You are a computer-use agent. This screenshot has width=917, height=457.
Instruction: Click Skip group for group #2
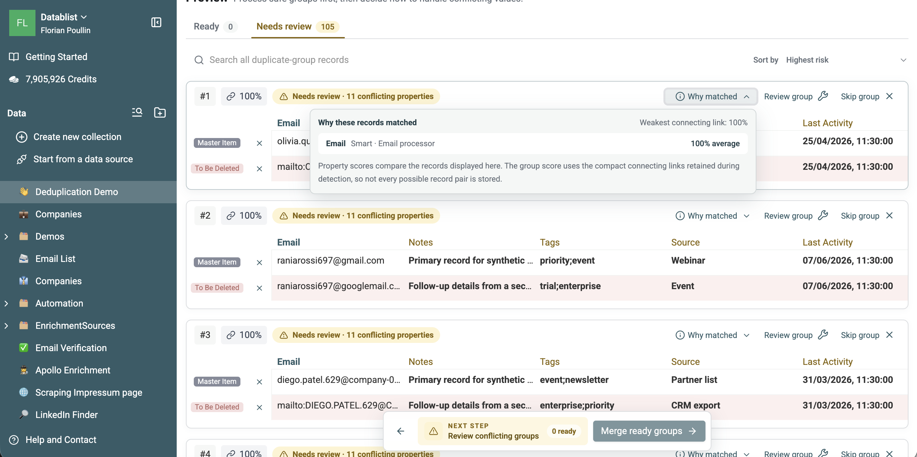pos(867,216)
